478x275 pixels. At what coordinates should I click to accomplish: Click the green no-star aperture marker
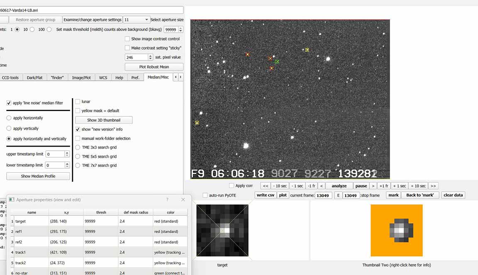coord(277,61)
